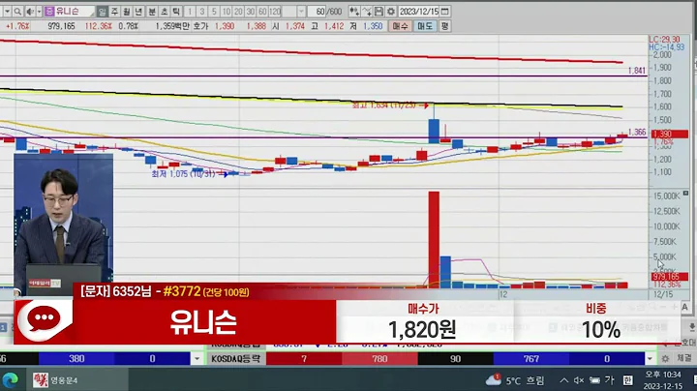This screenshot has height=391, width=697.
Task: Click the 979,165 volume value in header
Action: tap(61, 26)
